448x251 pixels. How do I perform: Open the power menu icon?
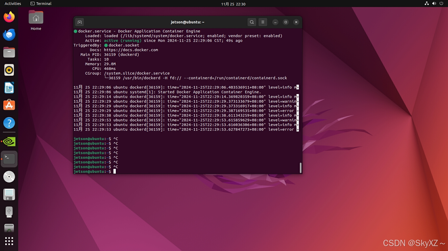(x=441, y=4)
